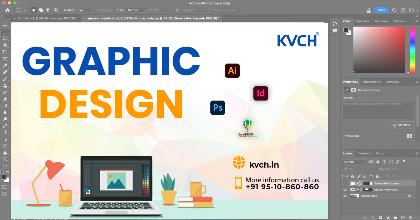Open the Search magnifier in top bar
Screen dimensions: 420x220
tap(394, 10)
